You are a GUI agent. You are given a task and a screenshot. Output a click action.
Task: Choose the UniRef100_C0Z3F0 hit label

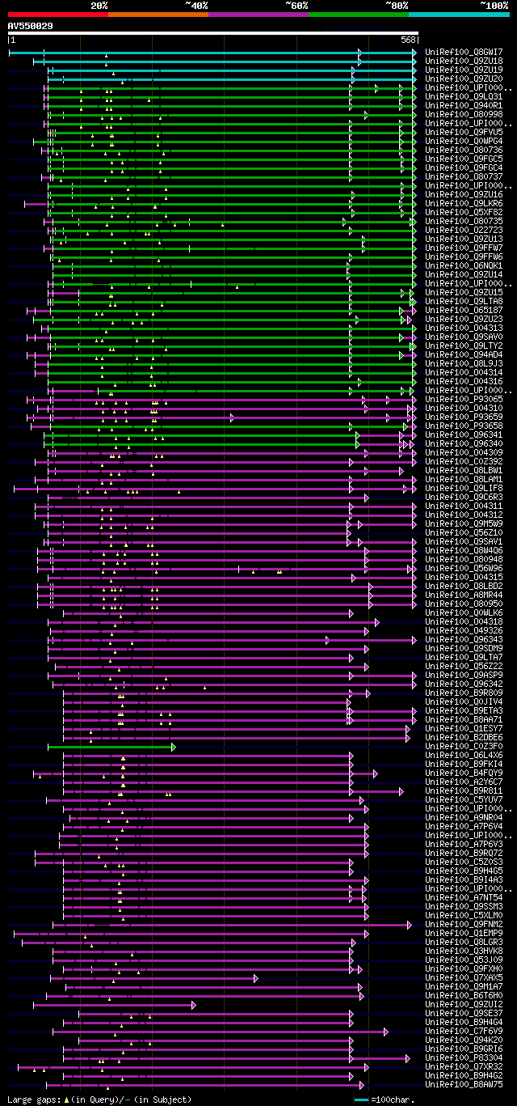click(464, 746)
